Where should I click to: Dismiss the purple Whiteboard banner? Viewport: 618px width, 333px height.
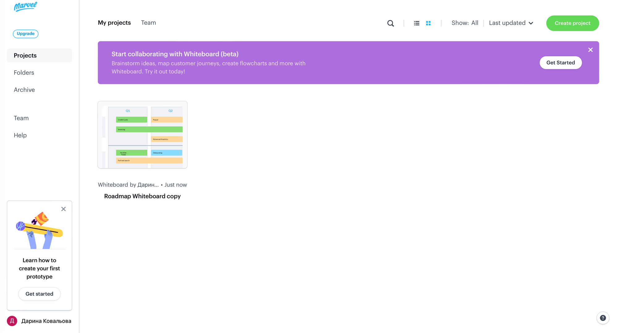pos(590,50)
